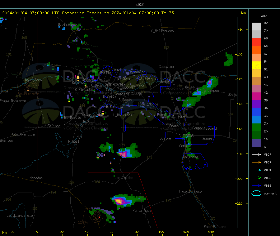Click the 'Carmensa' map label
This screenshot has width=280, height=236.
click(x=190, y=157)
